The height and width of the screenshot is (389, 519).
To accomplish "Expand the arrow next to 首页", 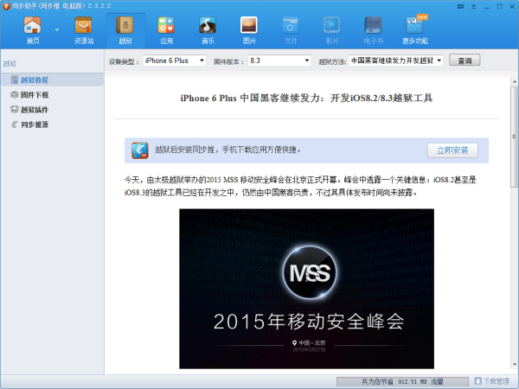I will point(57,29).
